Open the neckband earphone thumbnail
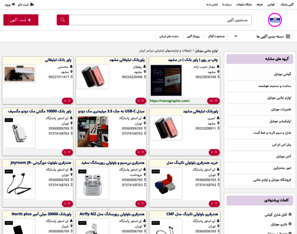Image resolution: width=297 pixels, height=234 pixels. click(x=19, y=183)
